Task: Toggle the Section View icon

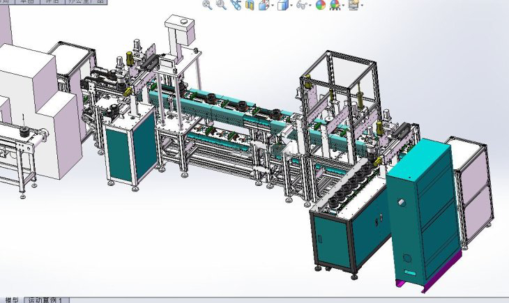Action: [250, 5]
